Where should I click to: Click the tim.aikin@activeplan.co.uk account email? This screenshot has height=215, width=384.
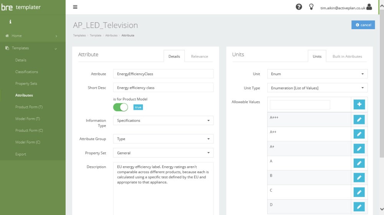pyautogui.click(x=343, y=8)
